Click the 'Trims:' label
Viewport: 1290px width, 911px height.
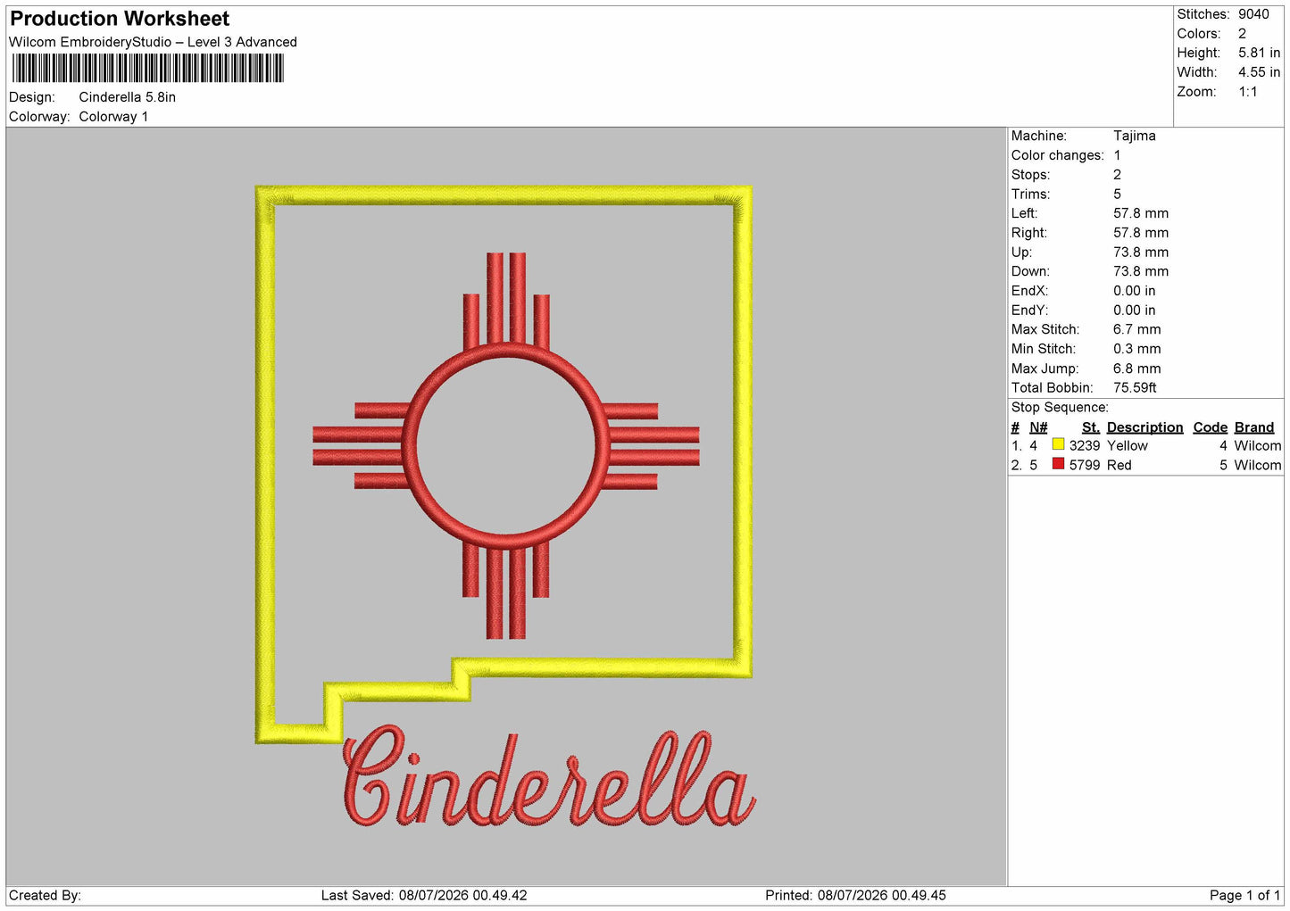pos(1030,195)
